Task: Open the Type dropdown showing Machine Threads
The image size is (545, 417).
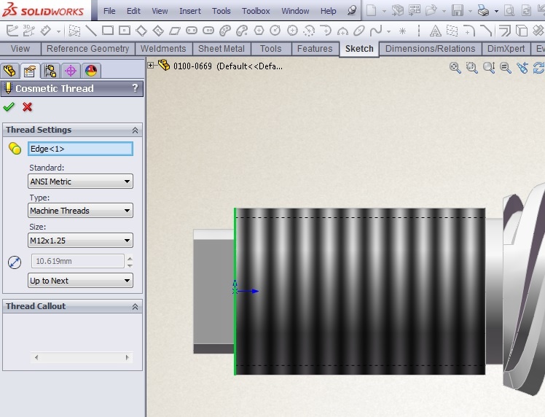Action: click(x=80, y=211)
